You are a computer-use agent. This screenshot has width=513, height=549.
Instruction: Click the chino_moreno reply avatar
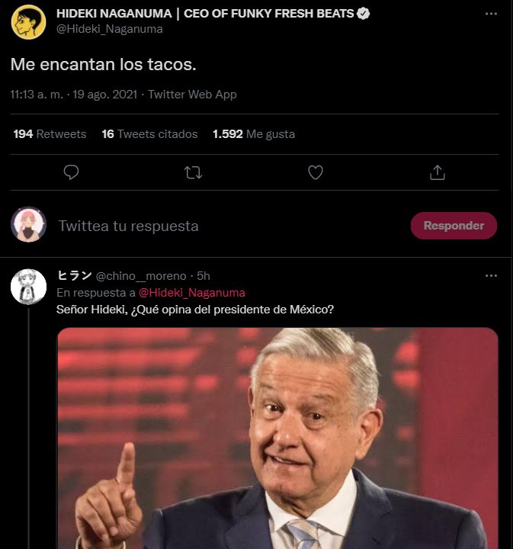point(28,287)
